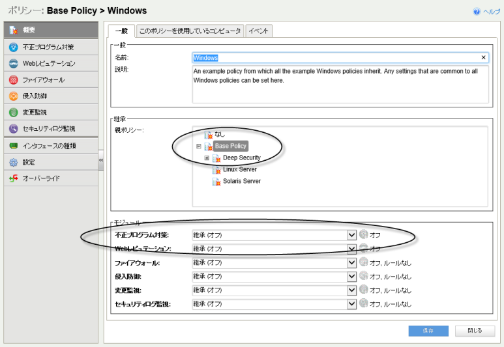
Task: Collapse the Base Policy tree node
Action: (199, 146)
